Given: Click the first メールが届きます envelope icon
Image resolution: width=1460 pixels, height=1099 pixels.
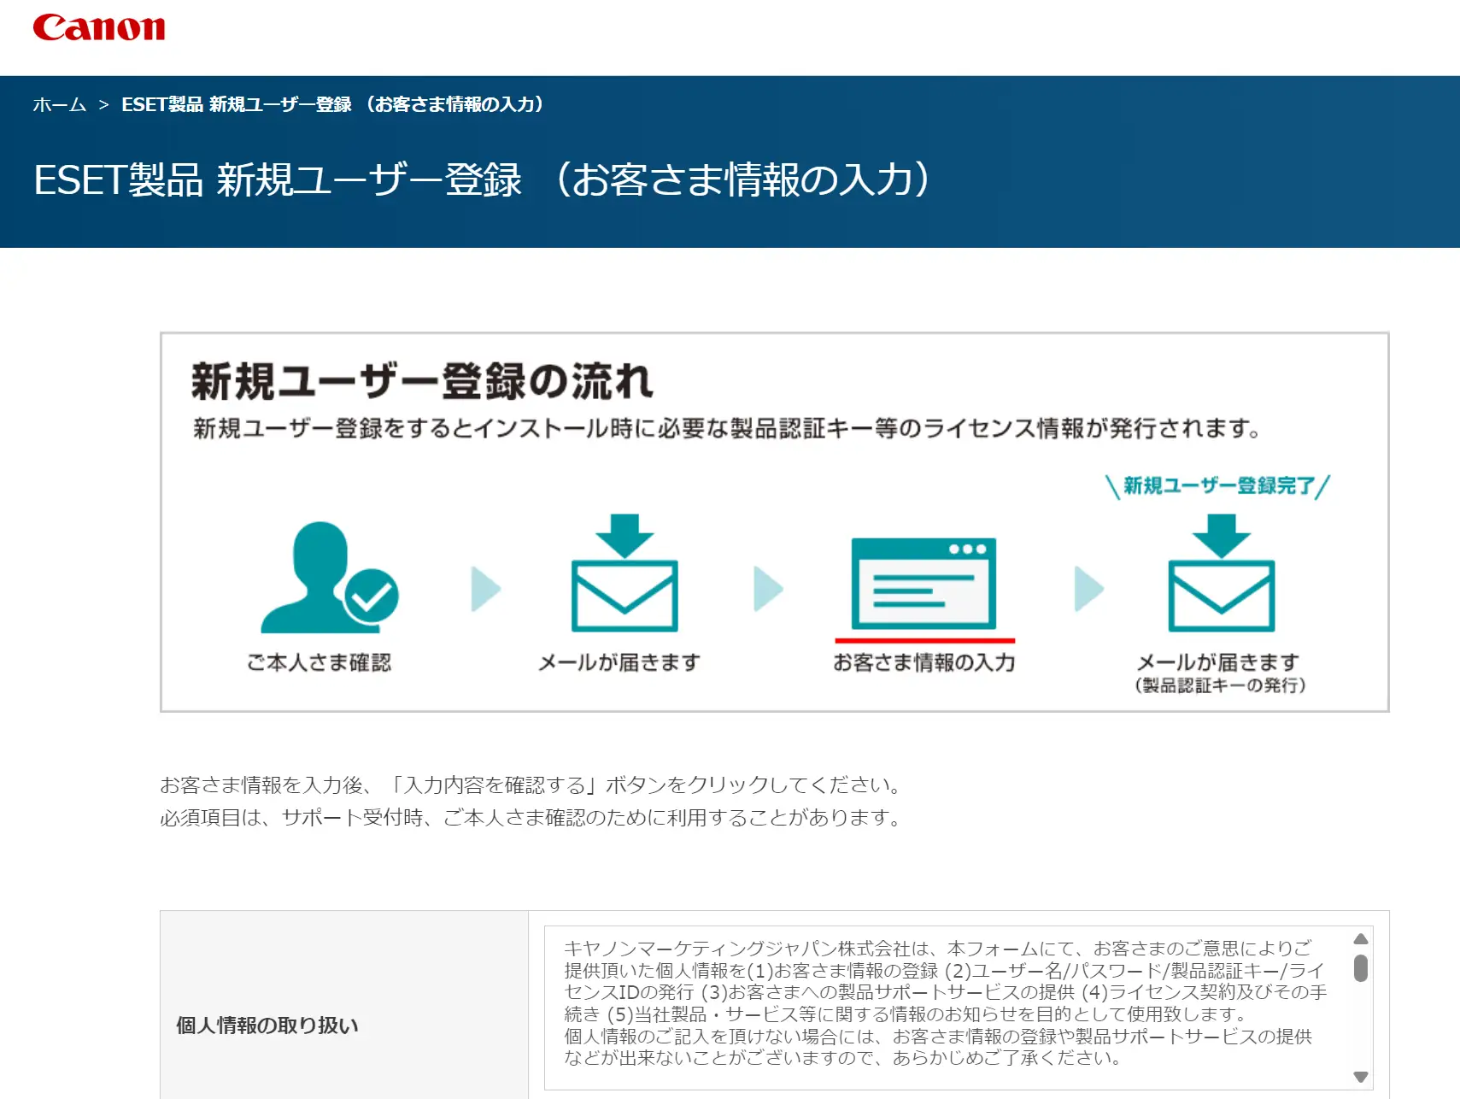Looking at the screenshot, I should point(624,573).
